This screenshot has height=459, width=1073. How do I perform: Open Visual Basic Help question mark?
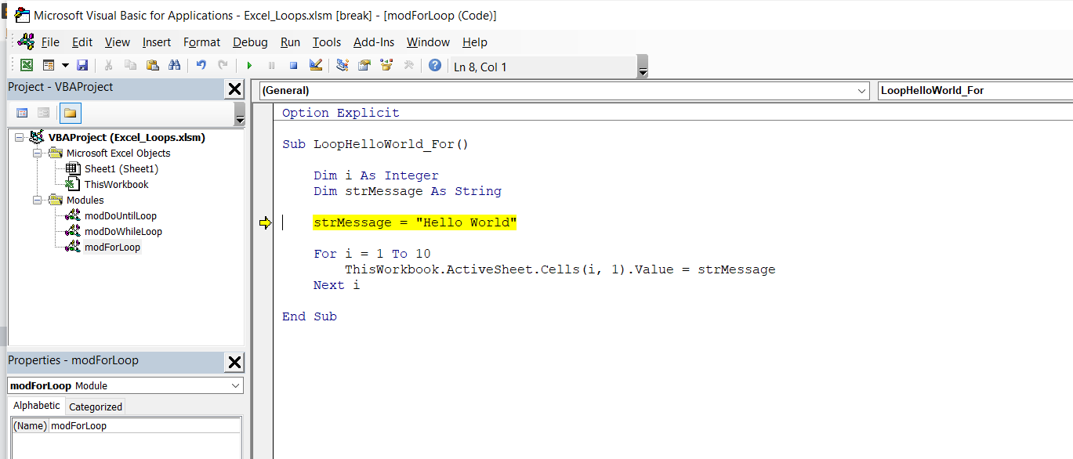[x=434, y=66]
